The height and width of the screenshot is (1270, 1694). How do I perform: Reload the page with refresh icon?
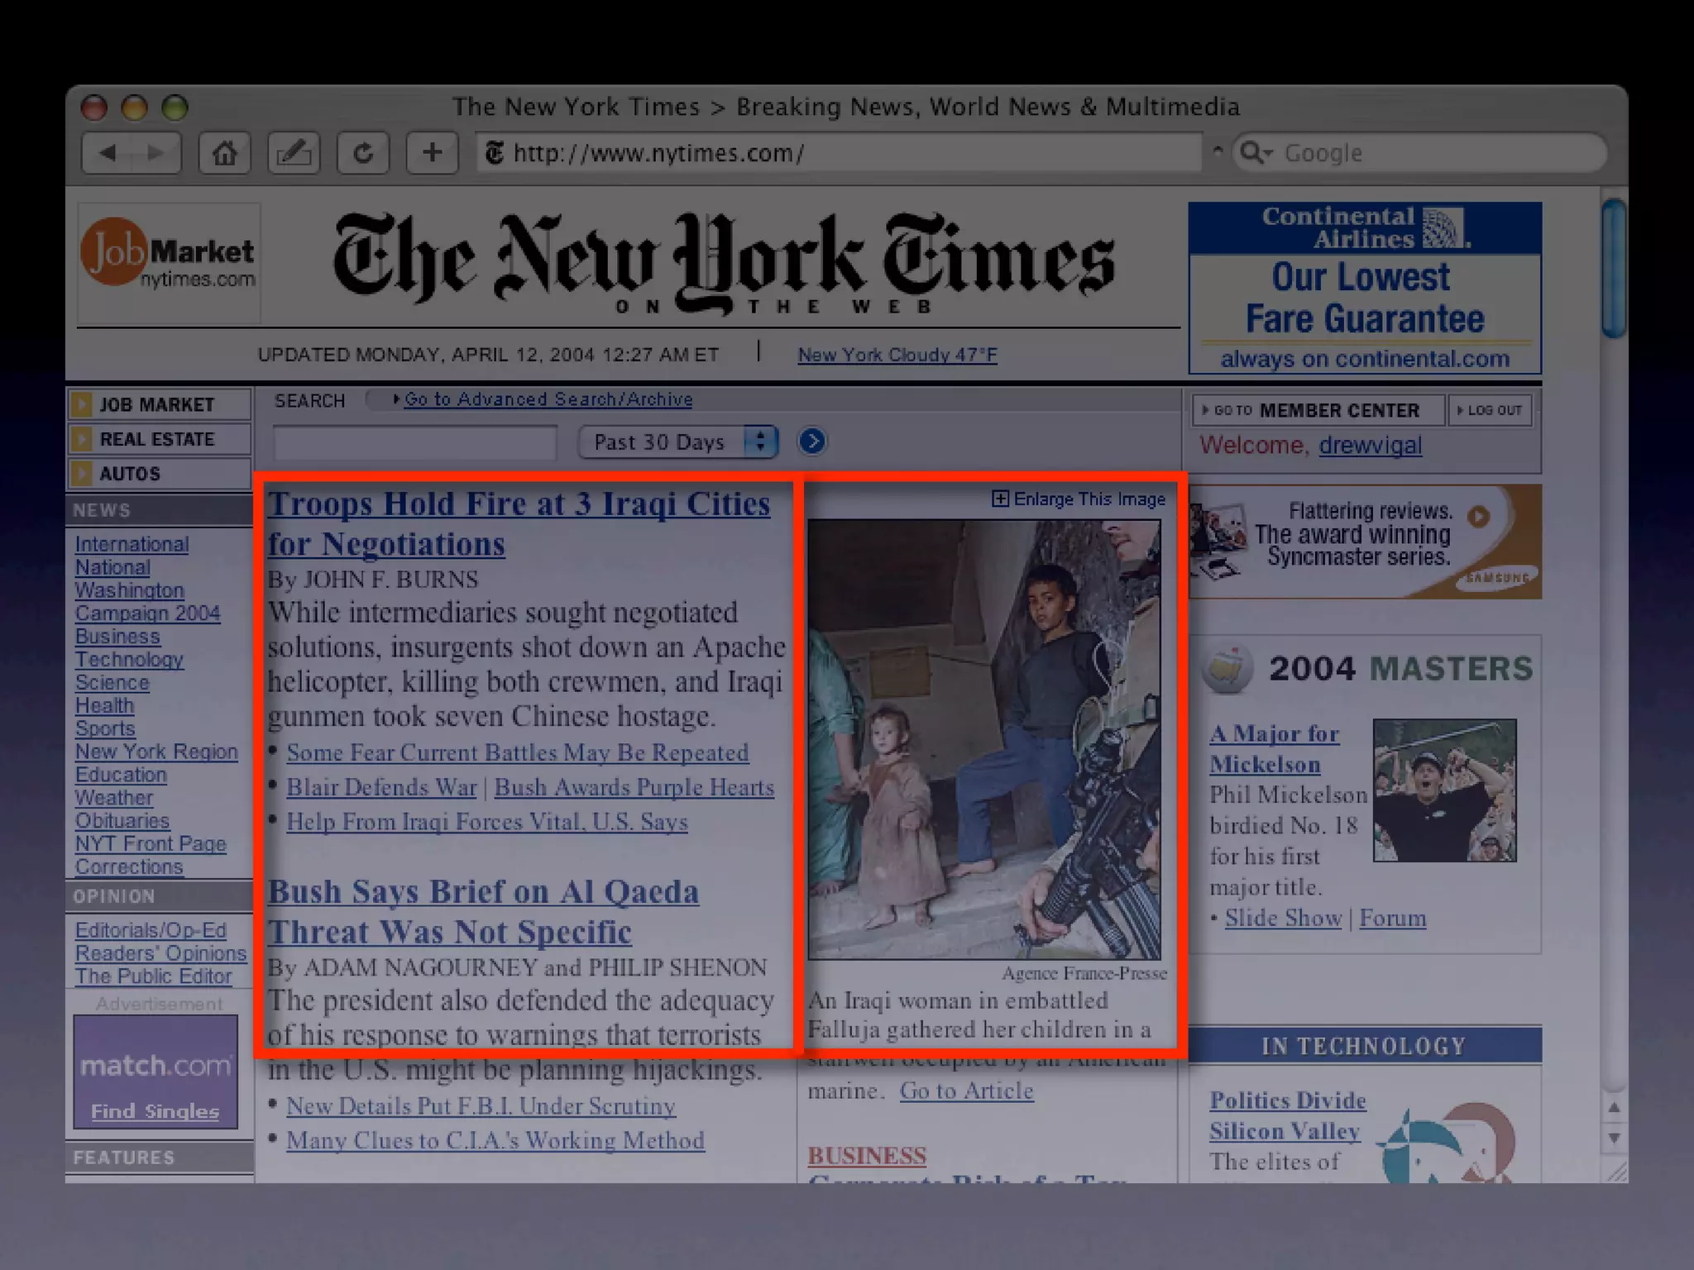(363, 153)
